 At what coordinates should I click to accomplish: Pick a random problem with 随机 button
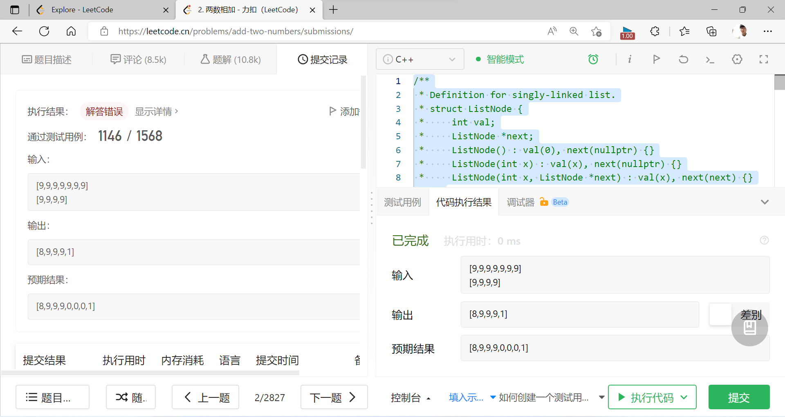[131, 397]
